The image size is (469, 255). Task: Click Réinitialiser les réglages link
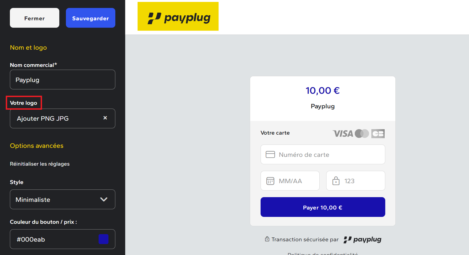click(x=40, y=164)
